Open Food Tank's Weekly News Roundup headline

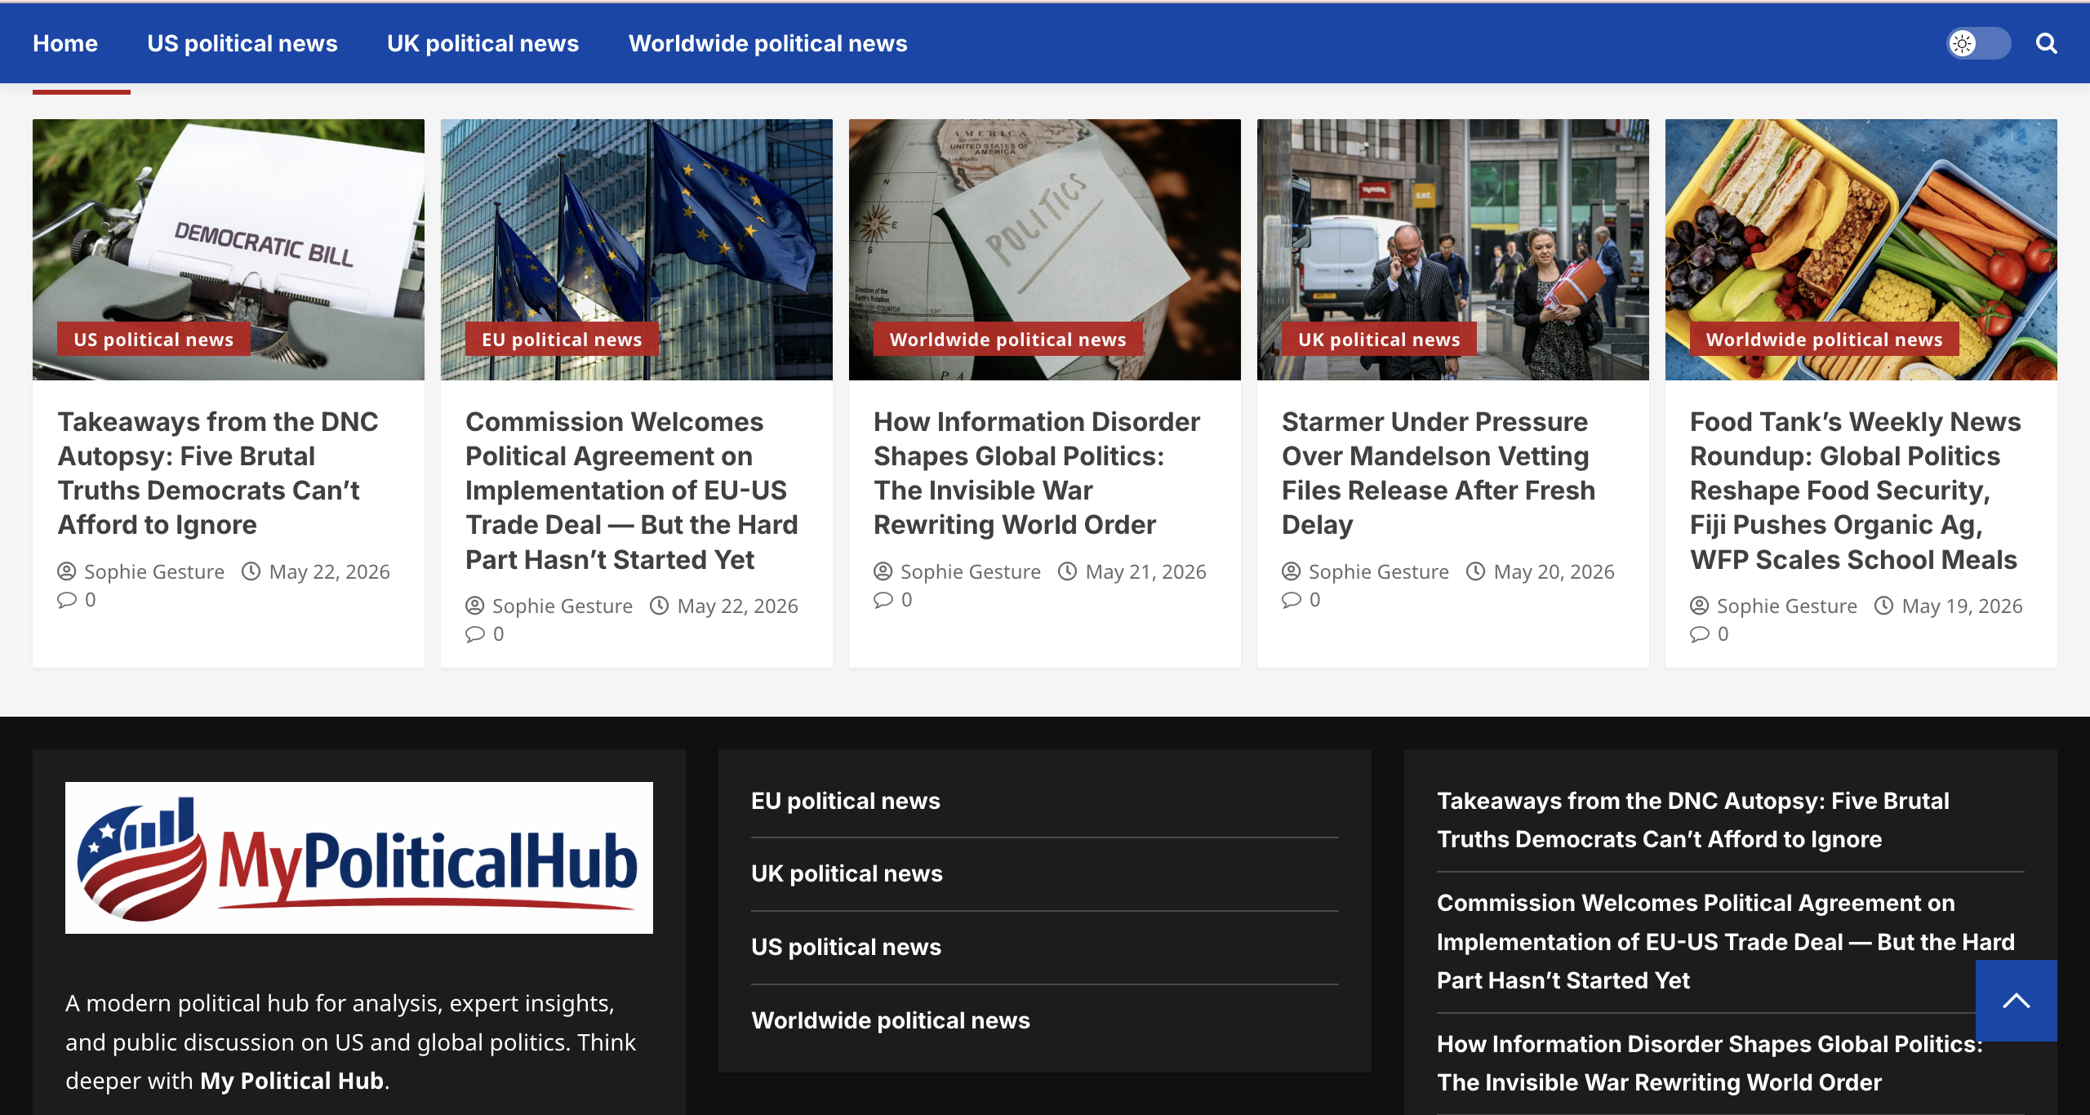(1856, 491)
